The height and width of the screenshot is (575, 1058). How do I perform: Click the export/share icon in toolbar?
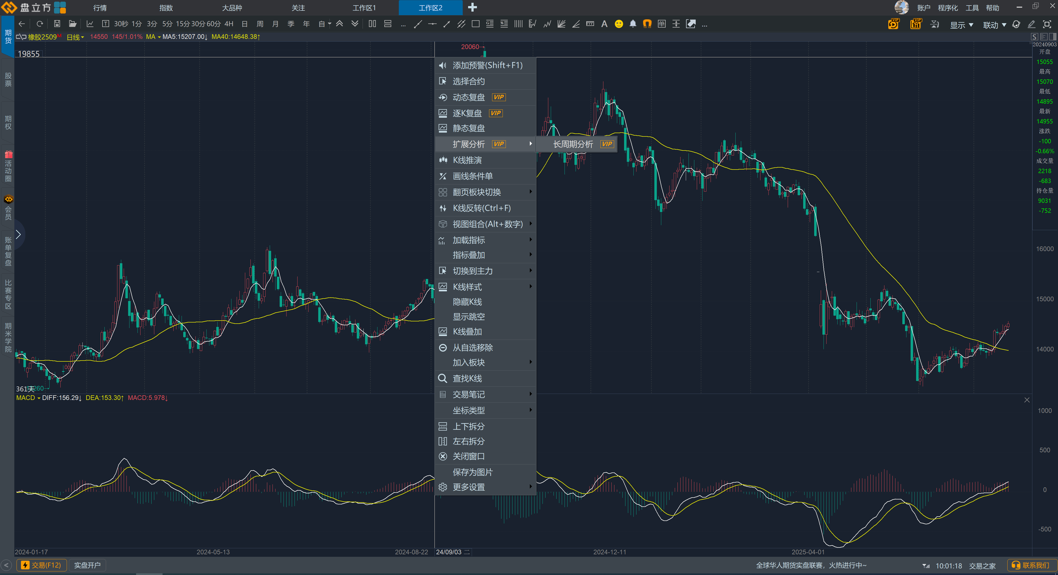(x=691, y=24)
